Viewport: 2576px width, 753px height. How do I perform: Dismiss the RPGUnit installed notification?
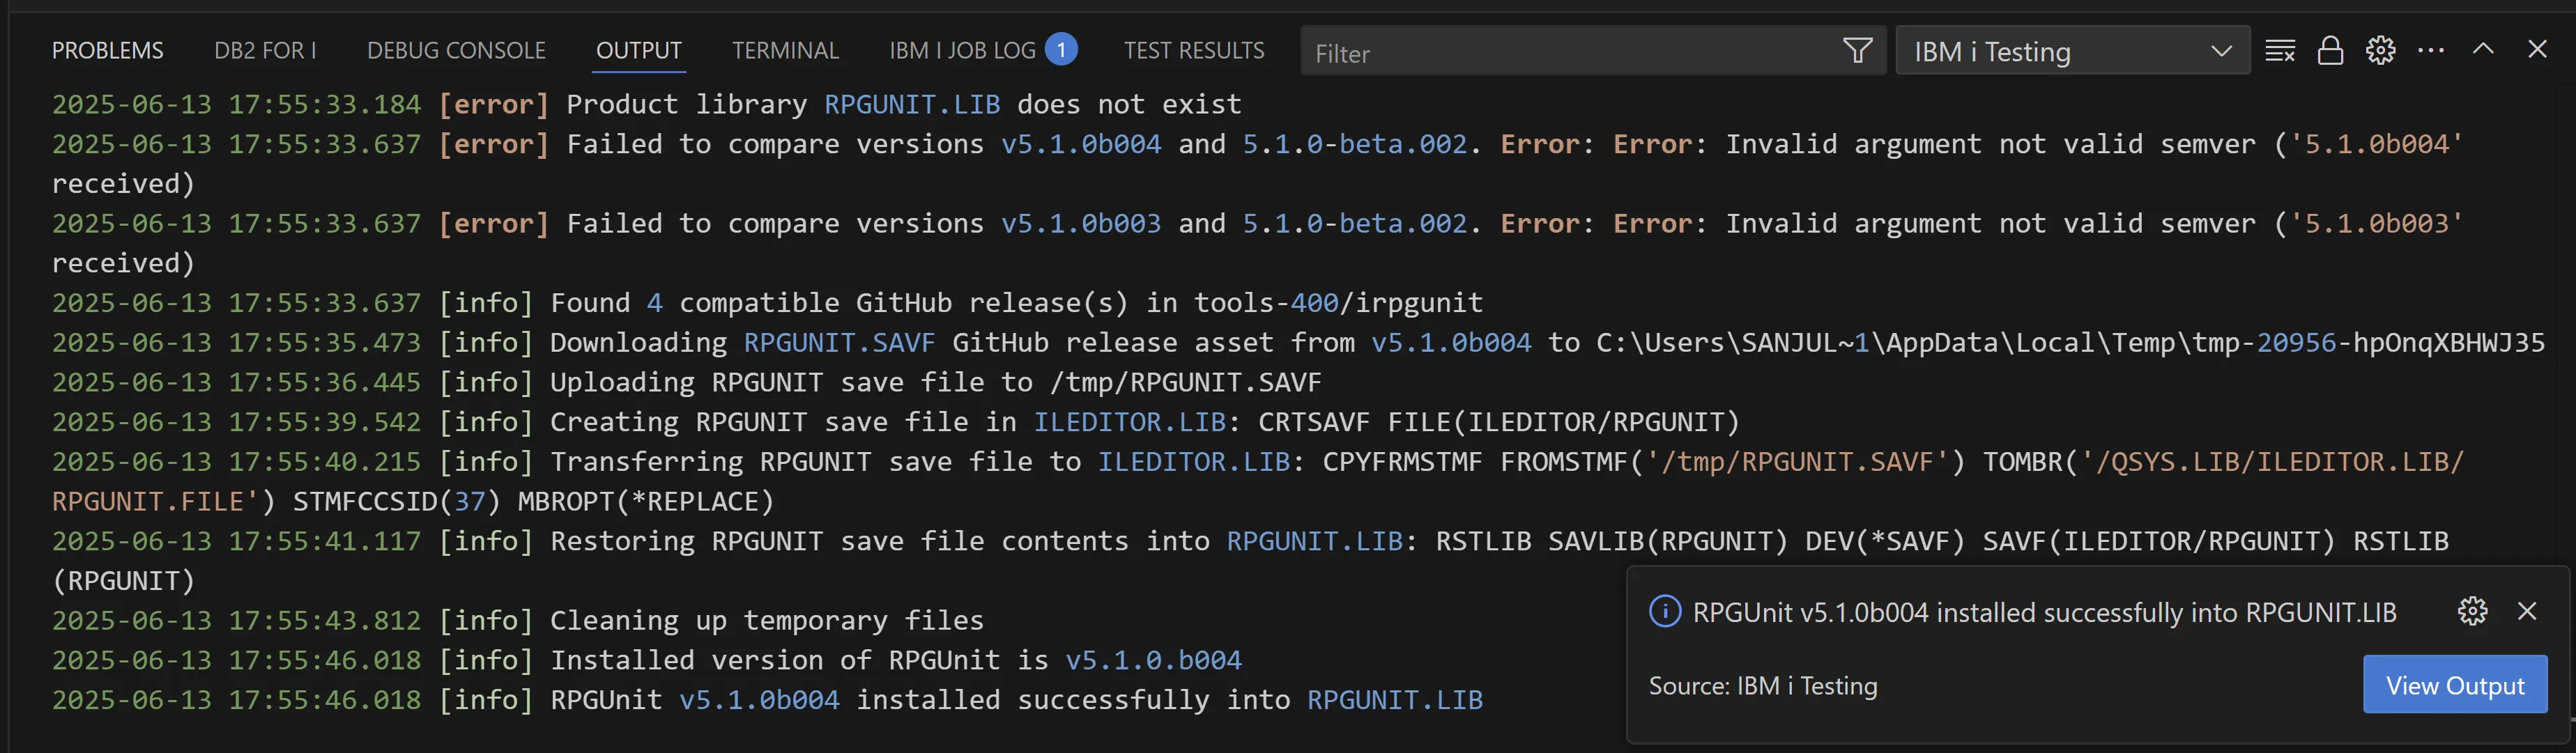[x=2527, y=611]
